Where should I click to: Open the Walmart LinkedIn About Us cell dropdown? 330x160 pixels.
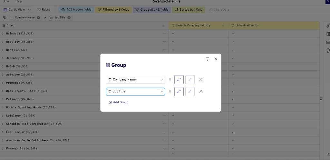233,34
